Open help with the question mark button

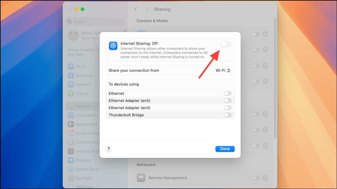click(x=109, y=149)
